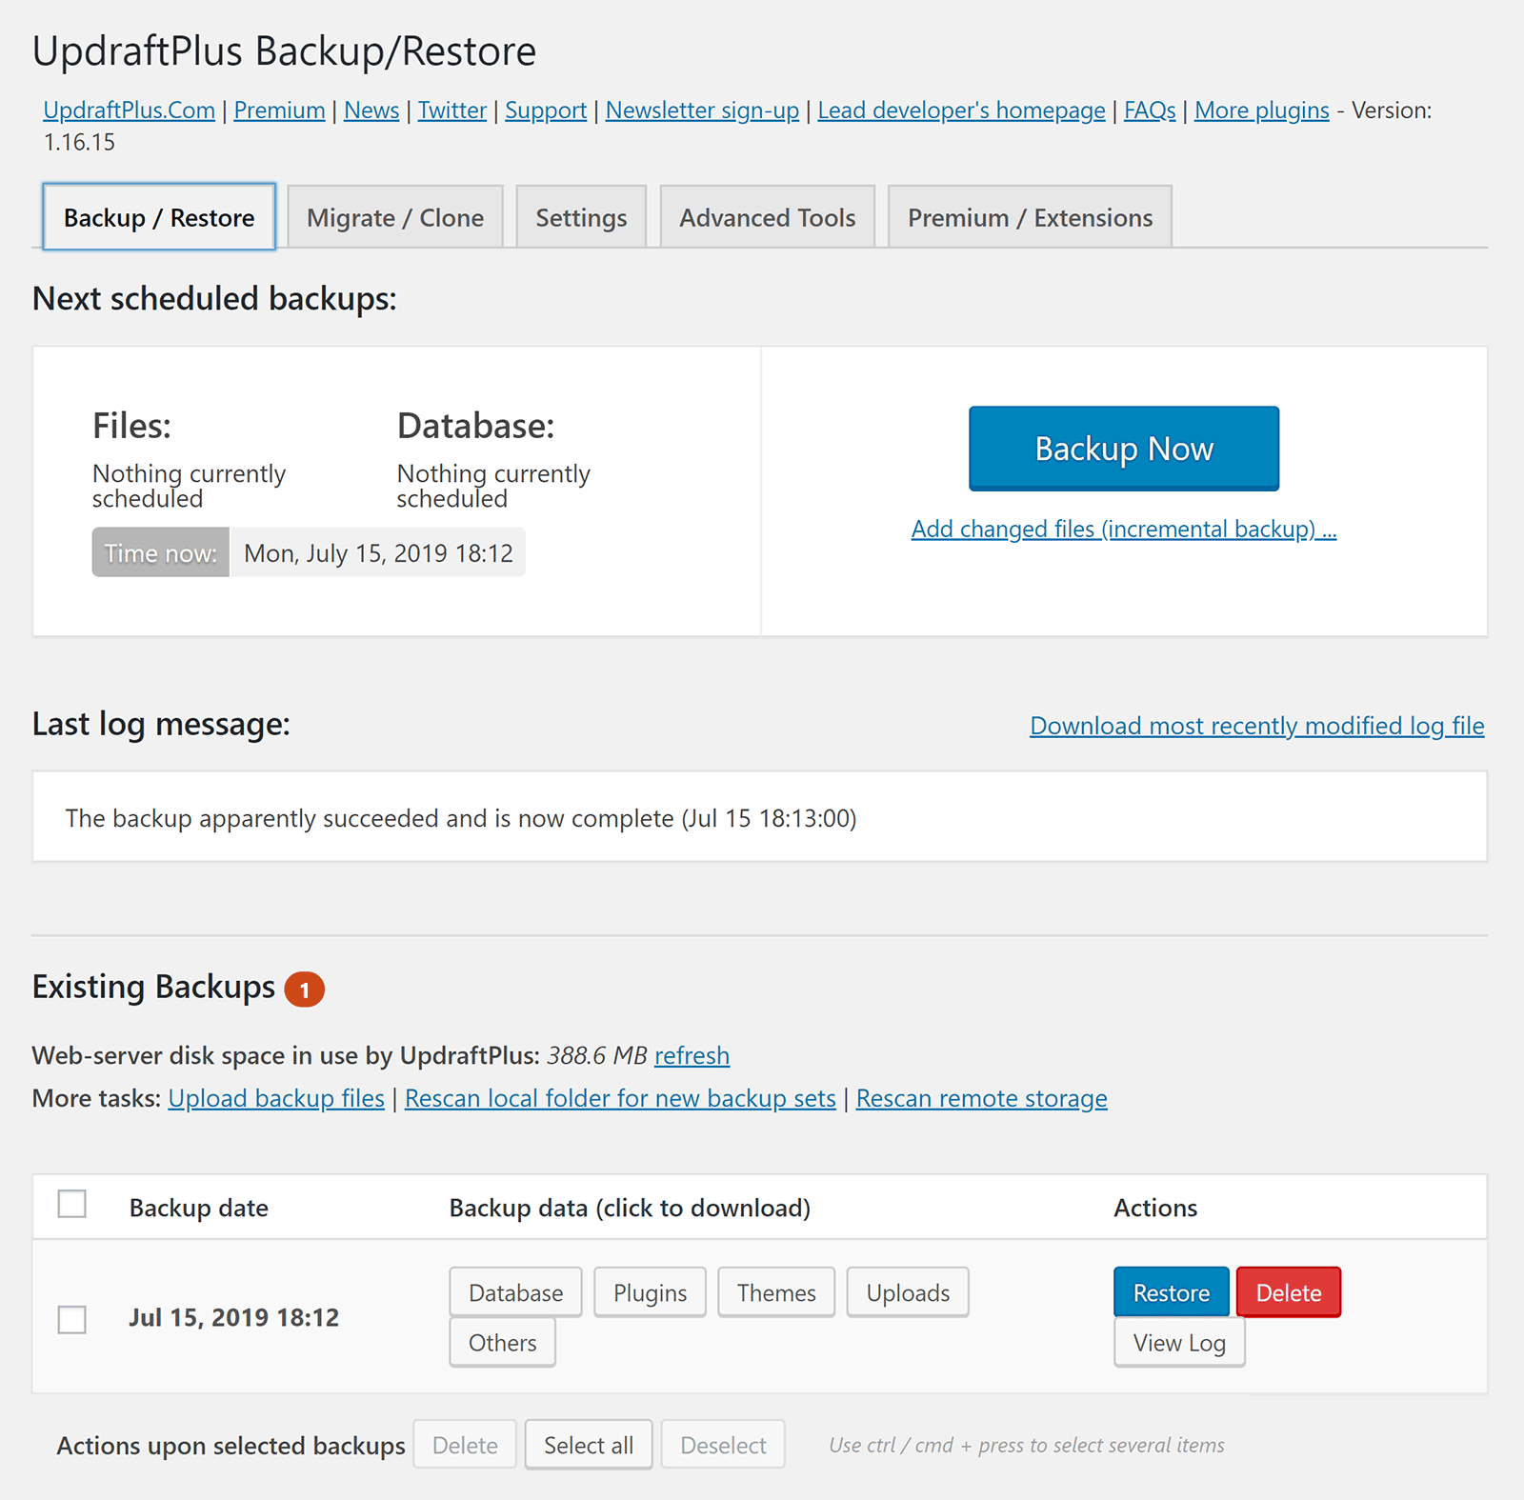Toggle the select-all checkbox in table header
Image resolution: width=1524 pixels, height=1500 pixels.
coord(72,1204)
